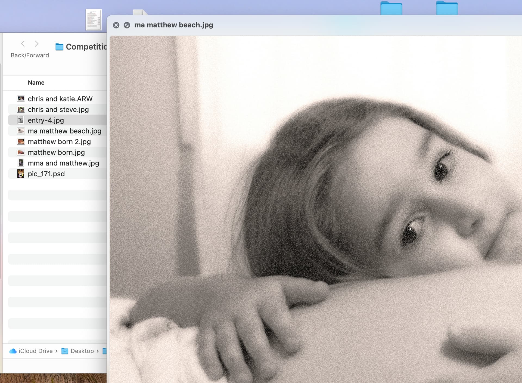Select the matthew born.jpg file

(56, 152)
